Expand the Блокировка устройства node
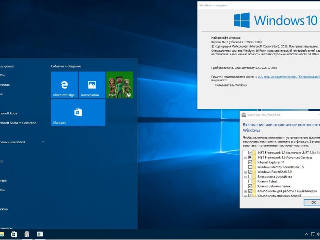Screen dimensions: 320x240 tap(246, 177)
